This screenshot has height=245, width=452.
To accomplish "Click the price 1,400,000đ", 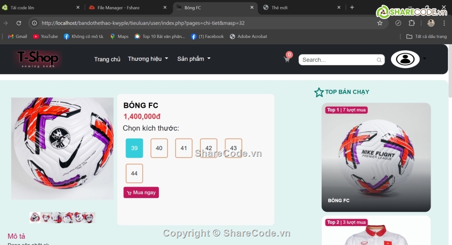I will click(142, 116).
